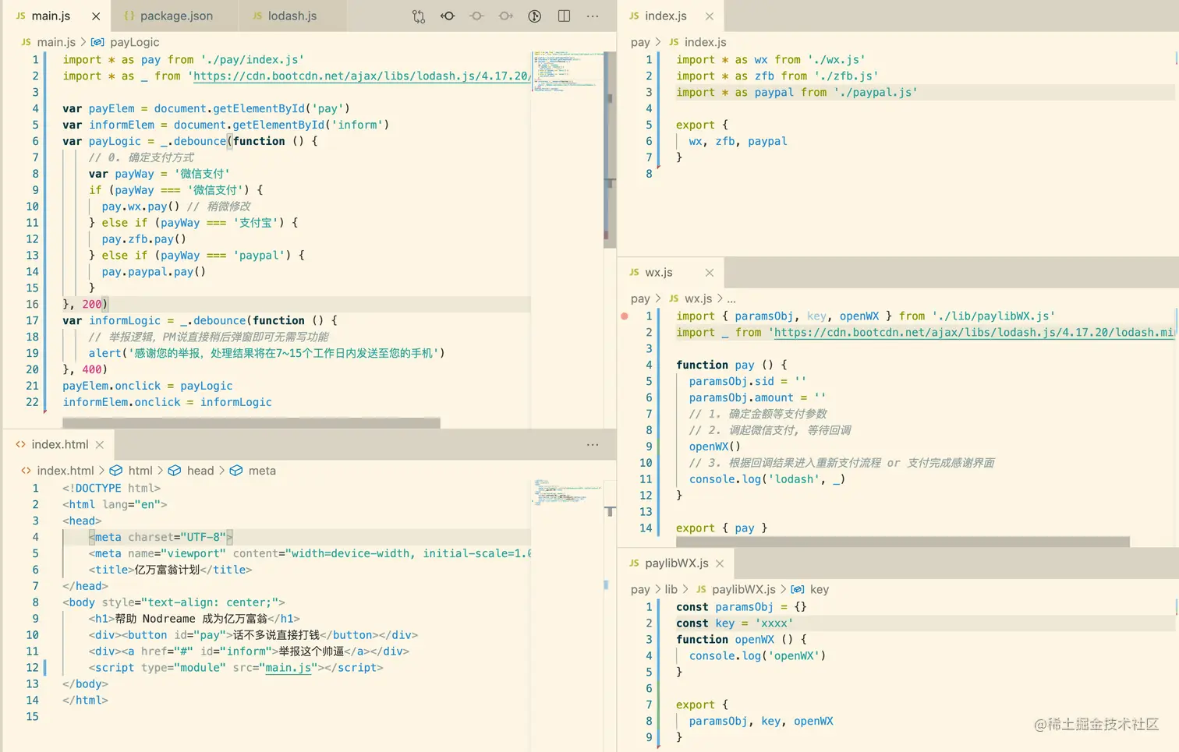Click the './lib/paylibWX.js' import path in wx.js
Viewport: 1179px width, 752px height.
click(993, 316)
